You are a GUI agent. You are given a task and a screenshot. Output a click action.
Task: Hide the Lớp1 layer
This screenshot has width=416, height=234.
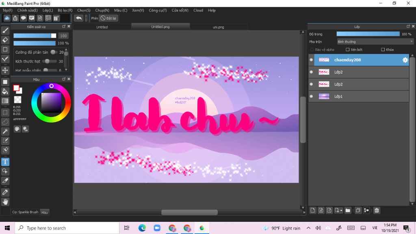[311, 96]
